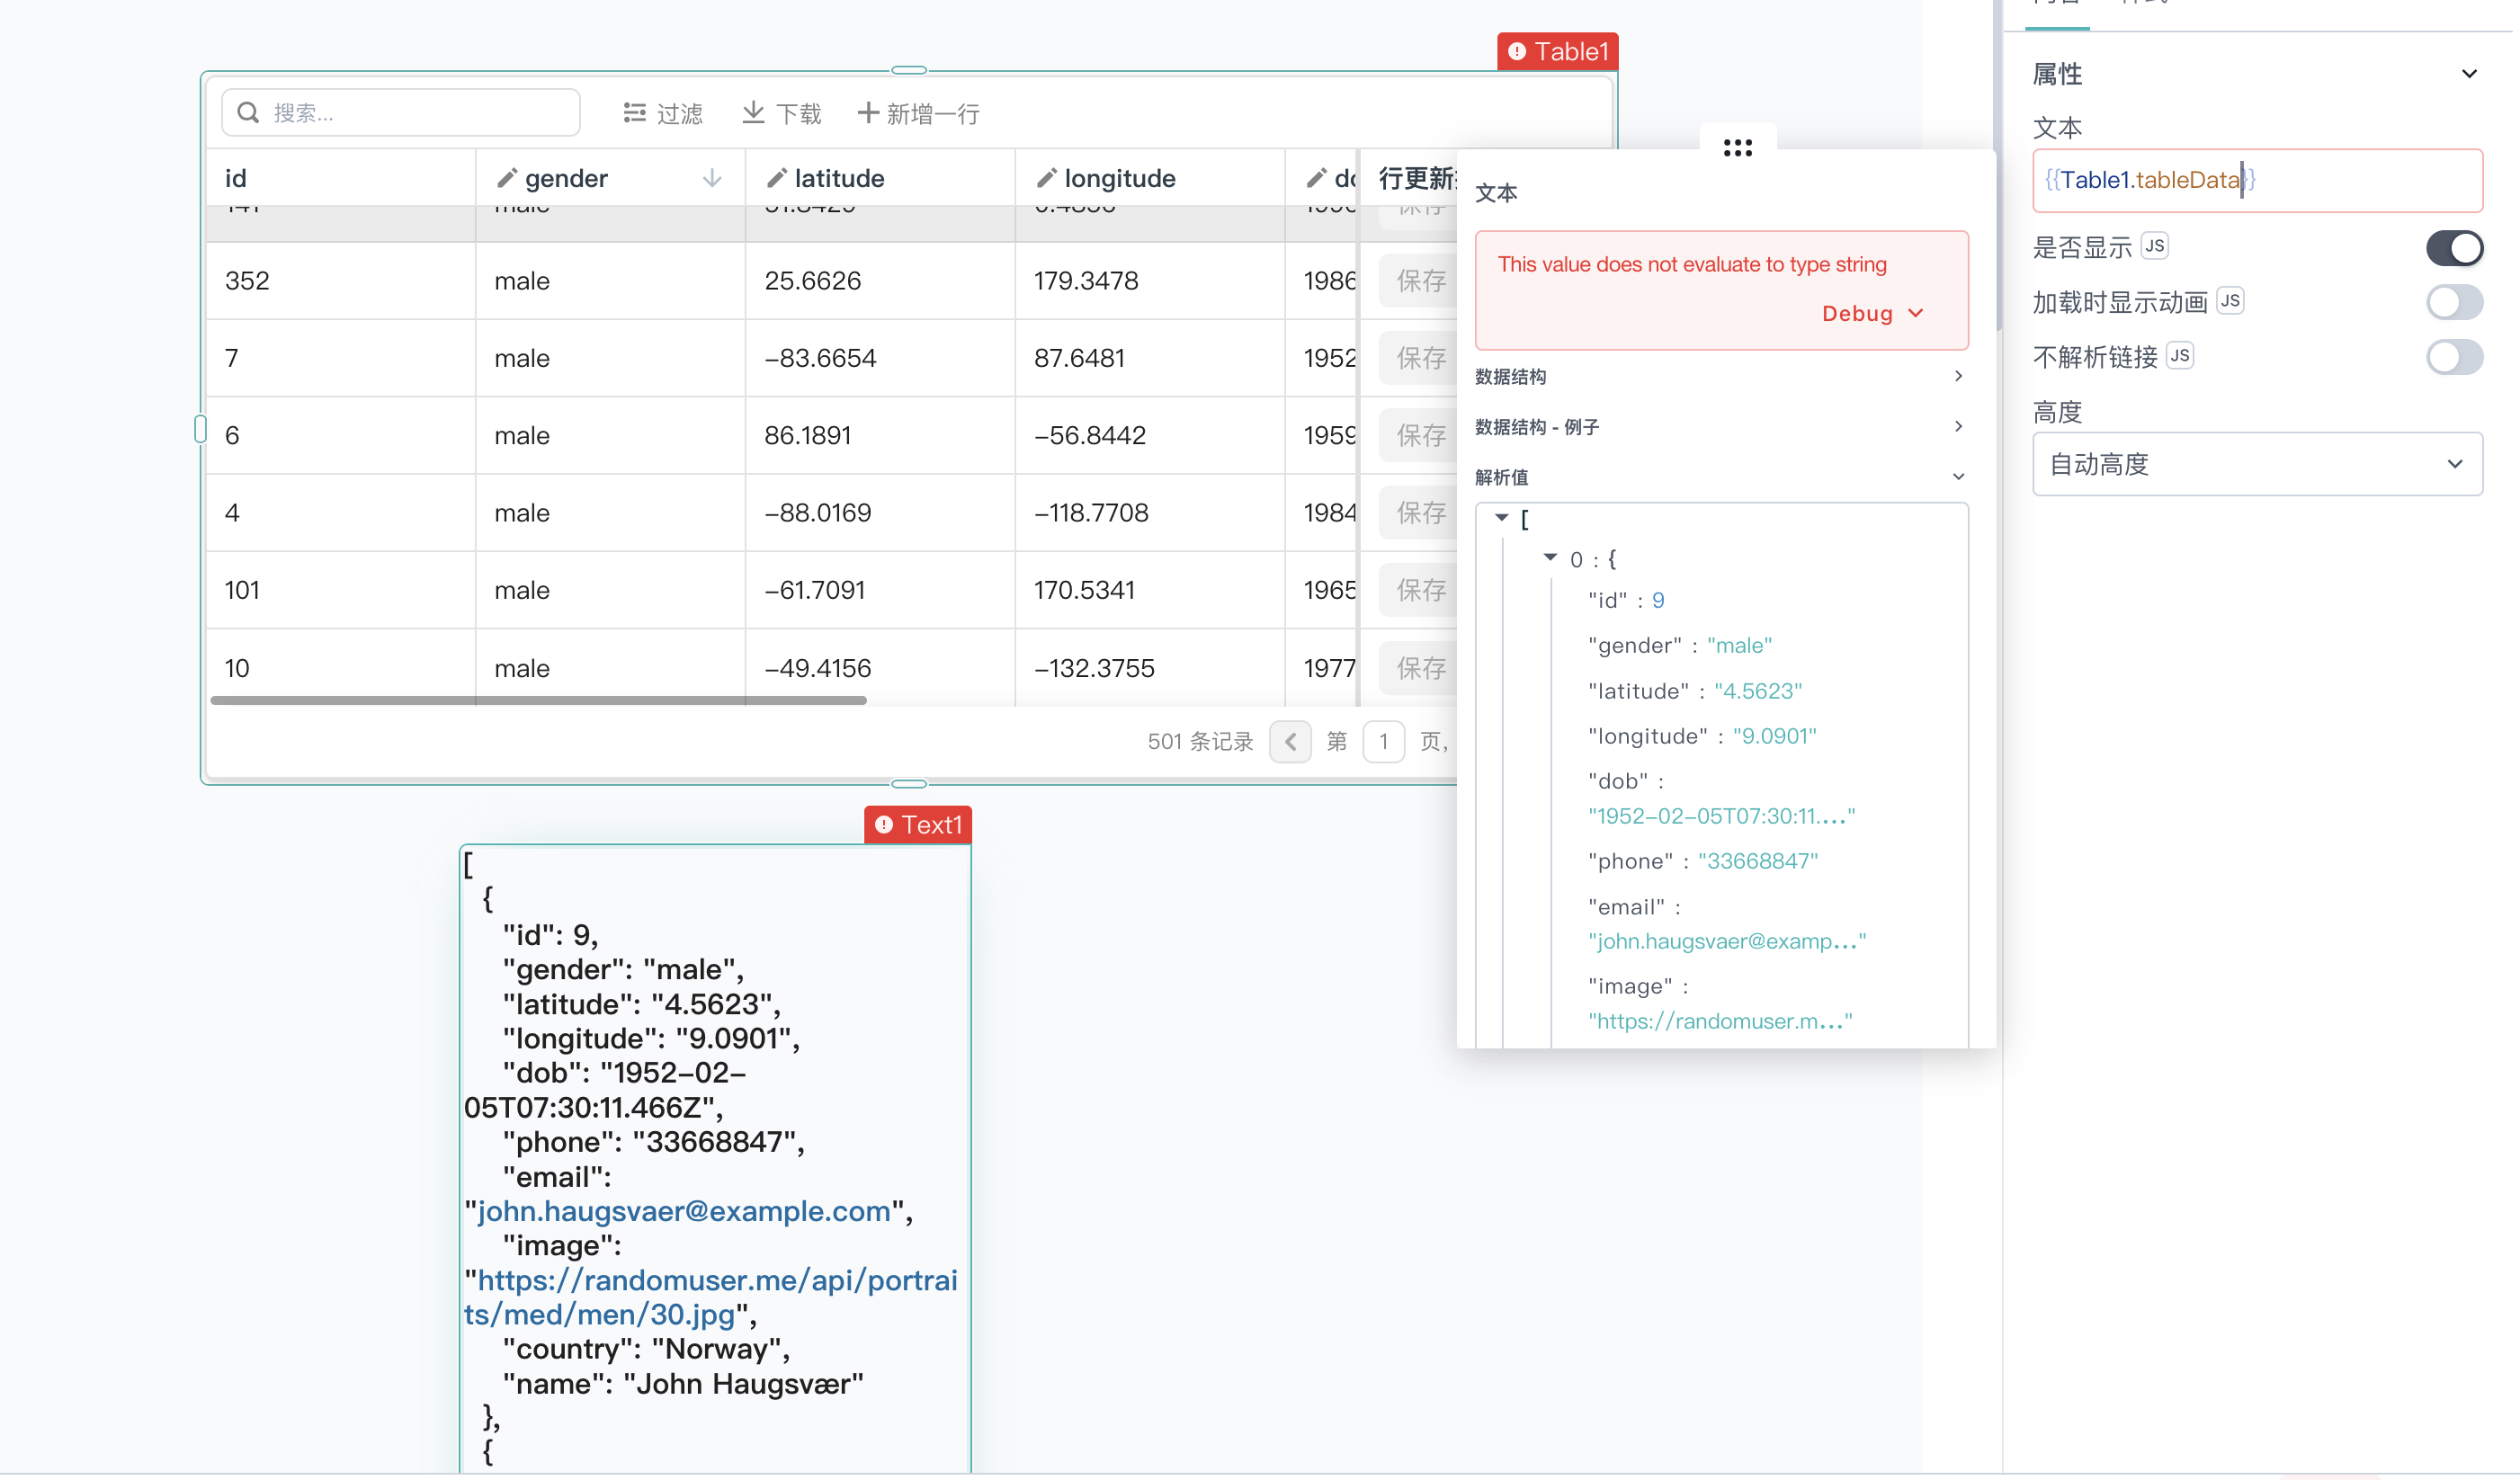Click the bottom resize handle of Table1
The image size is (2520, 1480).
908,784
